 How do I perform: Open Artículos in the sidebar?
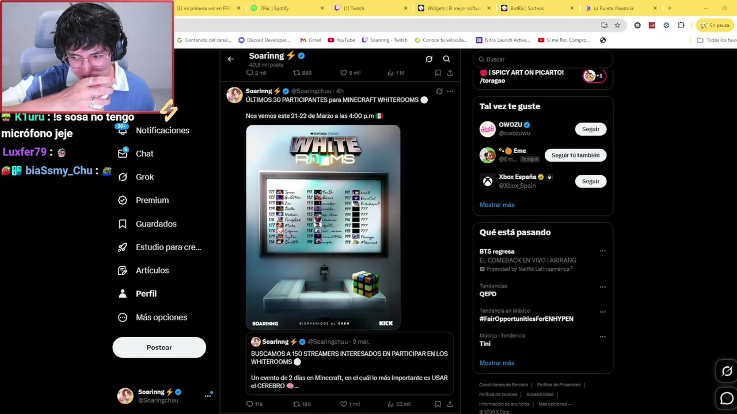click(143, 270)
